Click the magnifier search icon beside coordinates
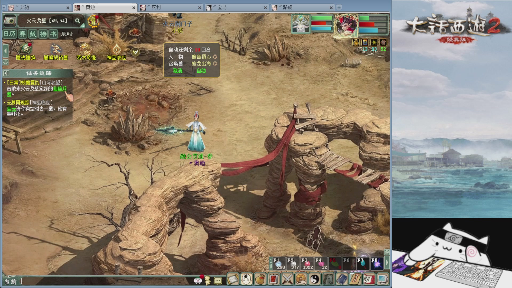The height and width of the screenshot is (288, 512). pyautogui.click(x=77, y=21)
